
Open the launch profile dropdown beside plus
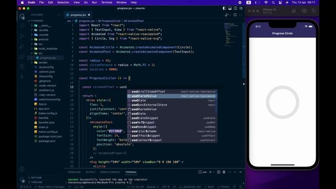point(214,172)
